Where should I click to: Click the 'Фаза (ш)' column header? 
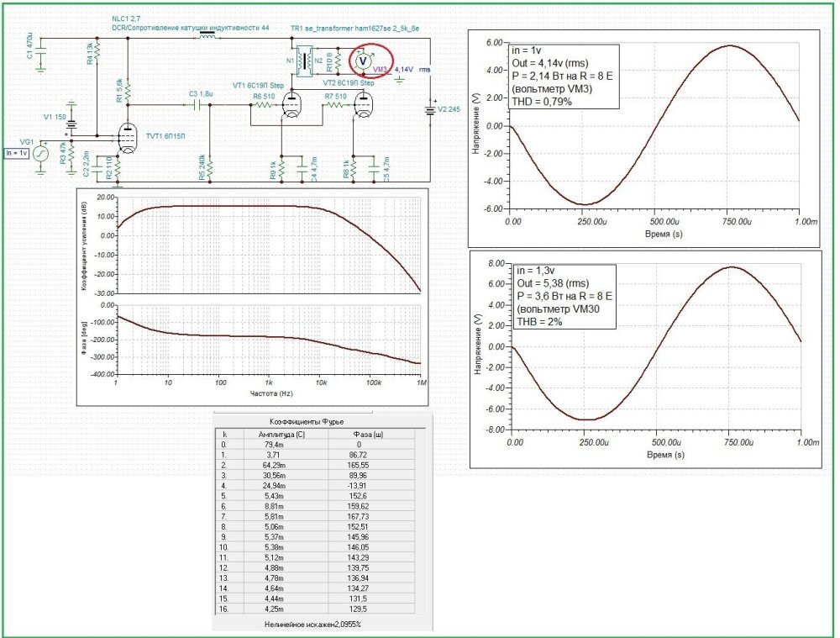tap(369, 434)
